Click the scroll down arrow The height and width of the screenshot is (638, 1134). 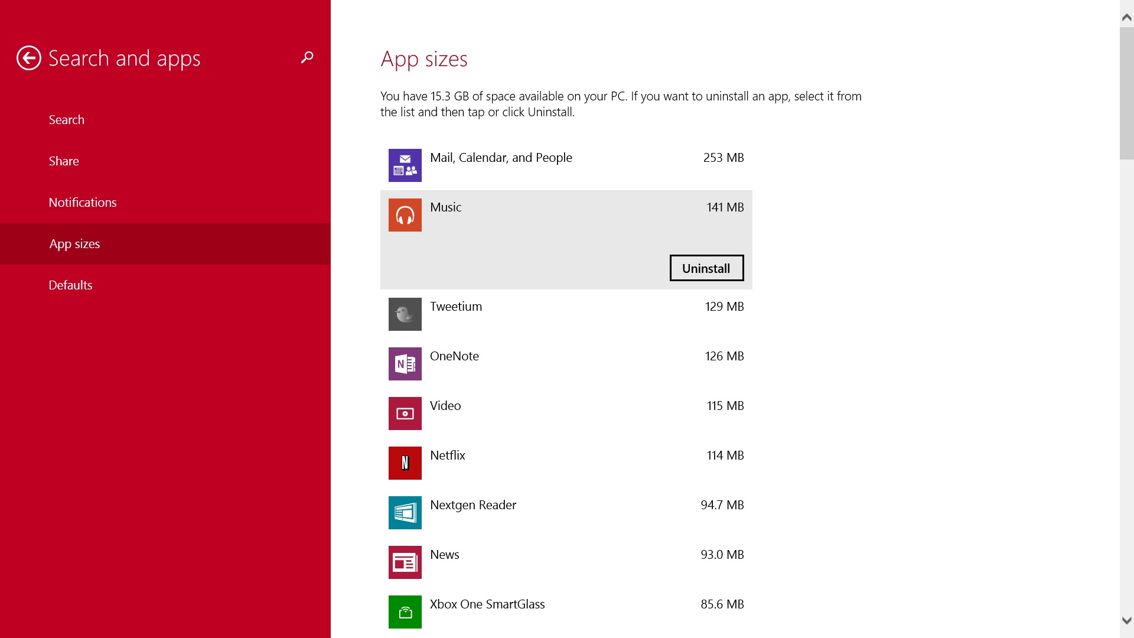pos(1126,621)
